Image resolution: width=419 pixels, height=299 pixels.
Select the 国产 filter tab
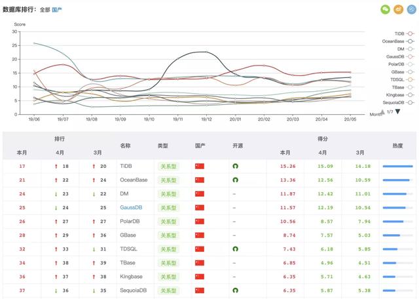click(x=57, y=10)
